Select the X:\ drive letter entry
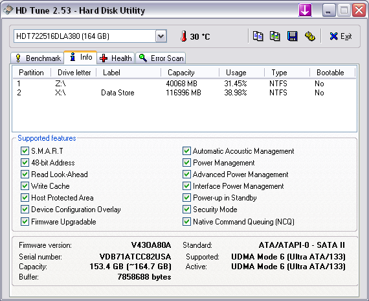369x301 pixels. point(60,93)
